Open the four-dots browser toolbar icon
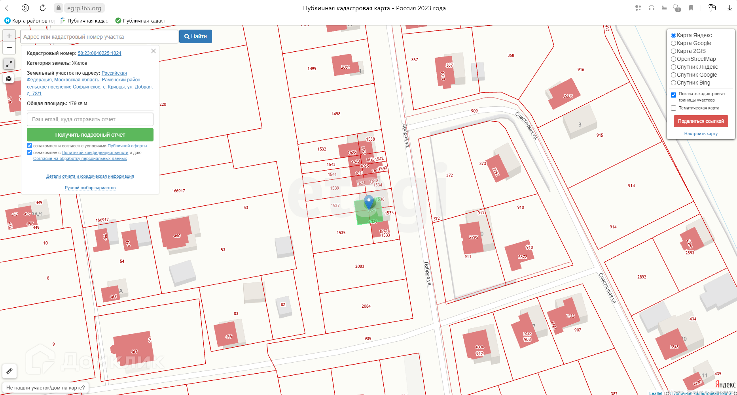The image size is (737, 395). (x=638, y=8)
